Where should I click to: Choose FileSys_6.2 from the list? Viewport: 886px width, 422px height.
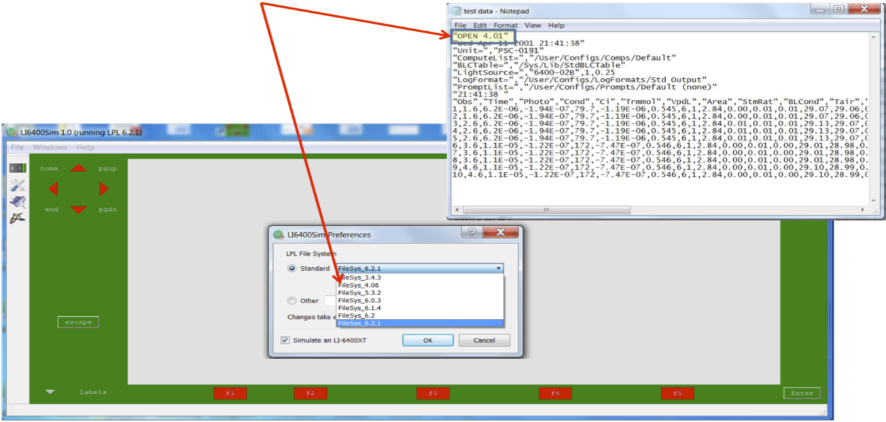420,315
